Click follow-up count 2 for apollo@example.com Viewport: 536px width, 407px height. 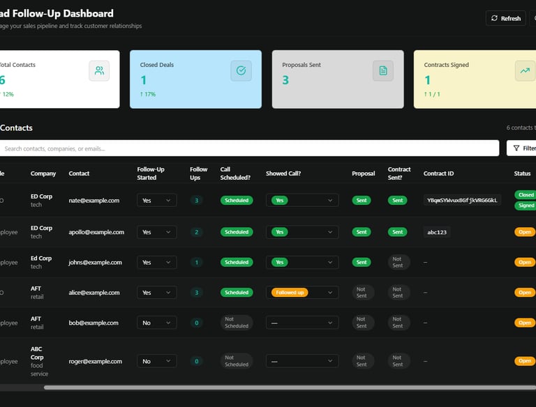(197, 232)
